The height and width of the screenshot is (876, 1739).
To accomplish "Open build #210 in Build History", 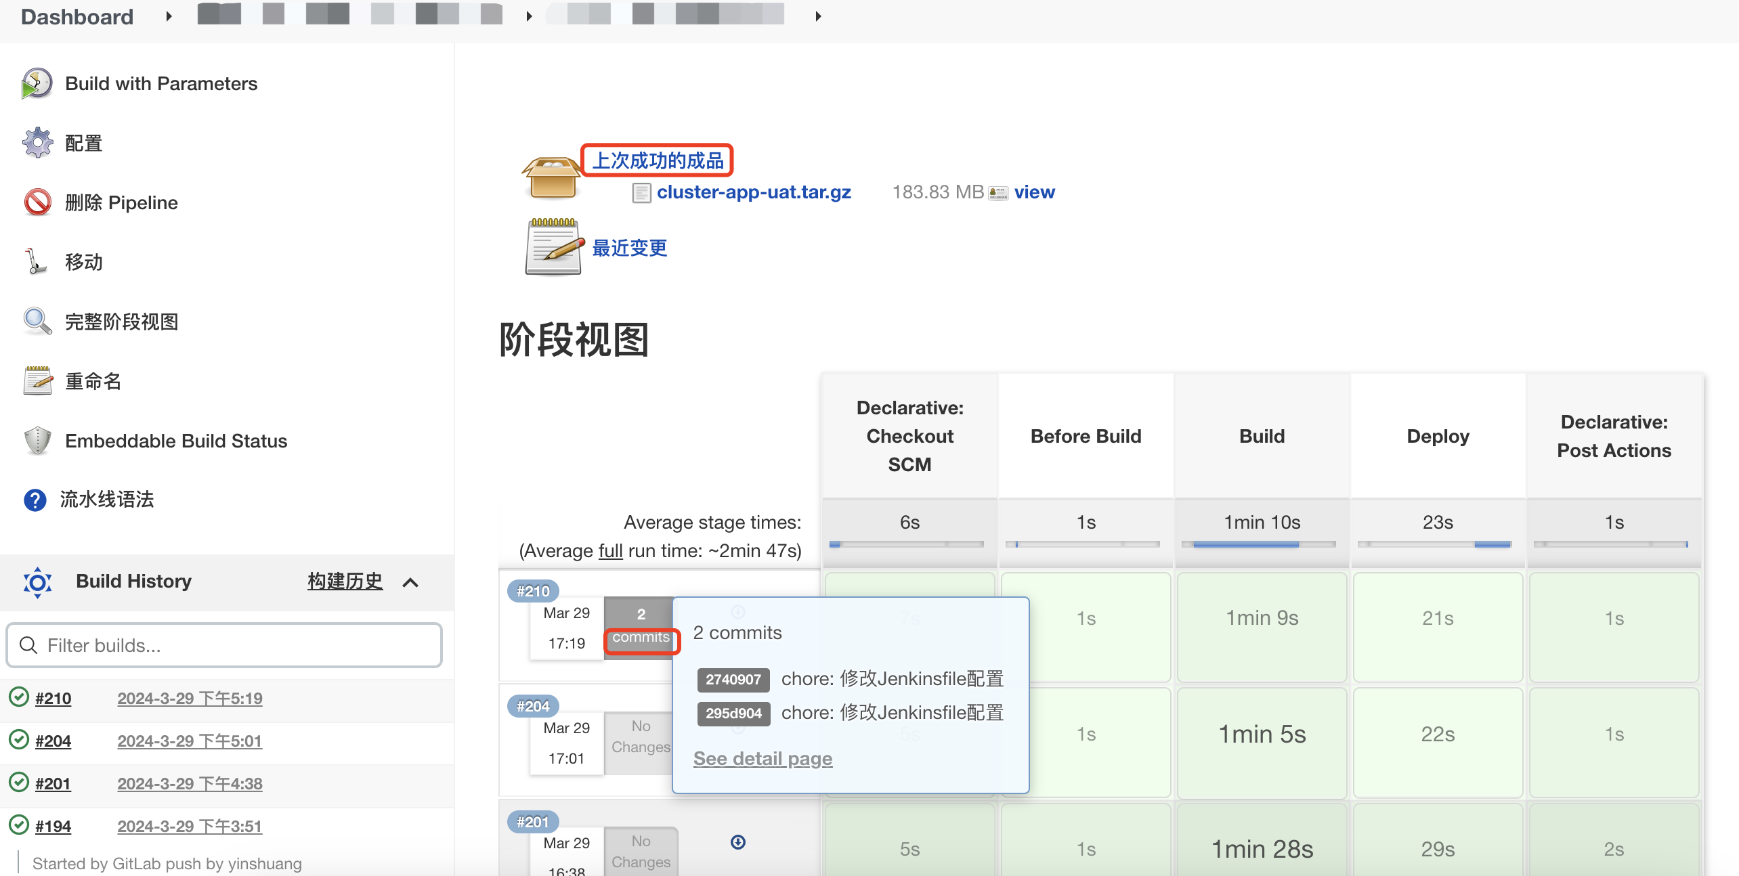I will tap(53, 698).
